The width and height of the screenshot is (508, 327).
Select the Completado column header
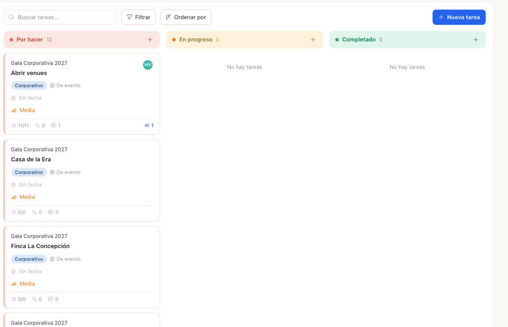pyautogui.click(x=407, y=40)
